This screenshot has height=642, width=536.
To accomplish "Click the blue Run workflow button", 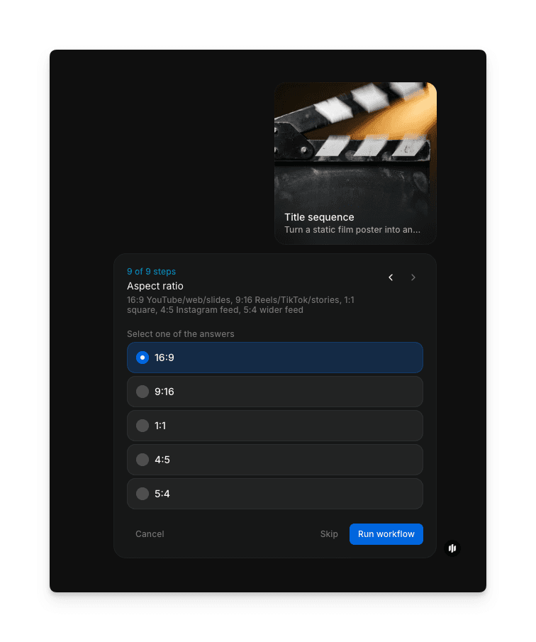I will 386,534.
